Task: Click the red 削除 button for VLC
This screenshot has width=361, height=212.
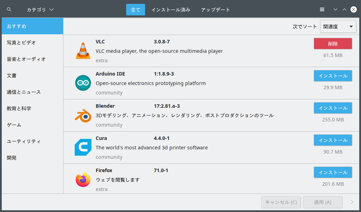Action: (333, 44)
